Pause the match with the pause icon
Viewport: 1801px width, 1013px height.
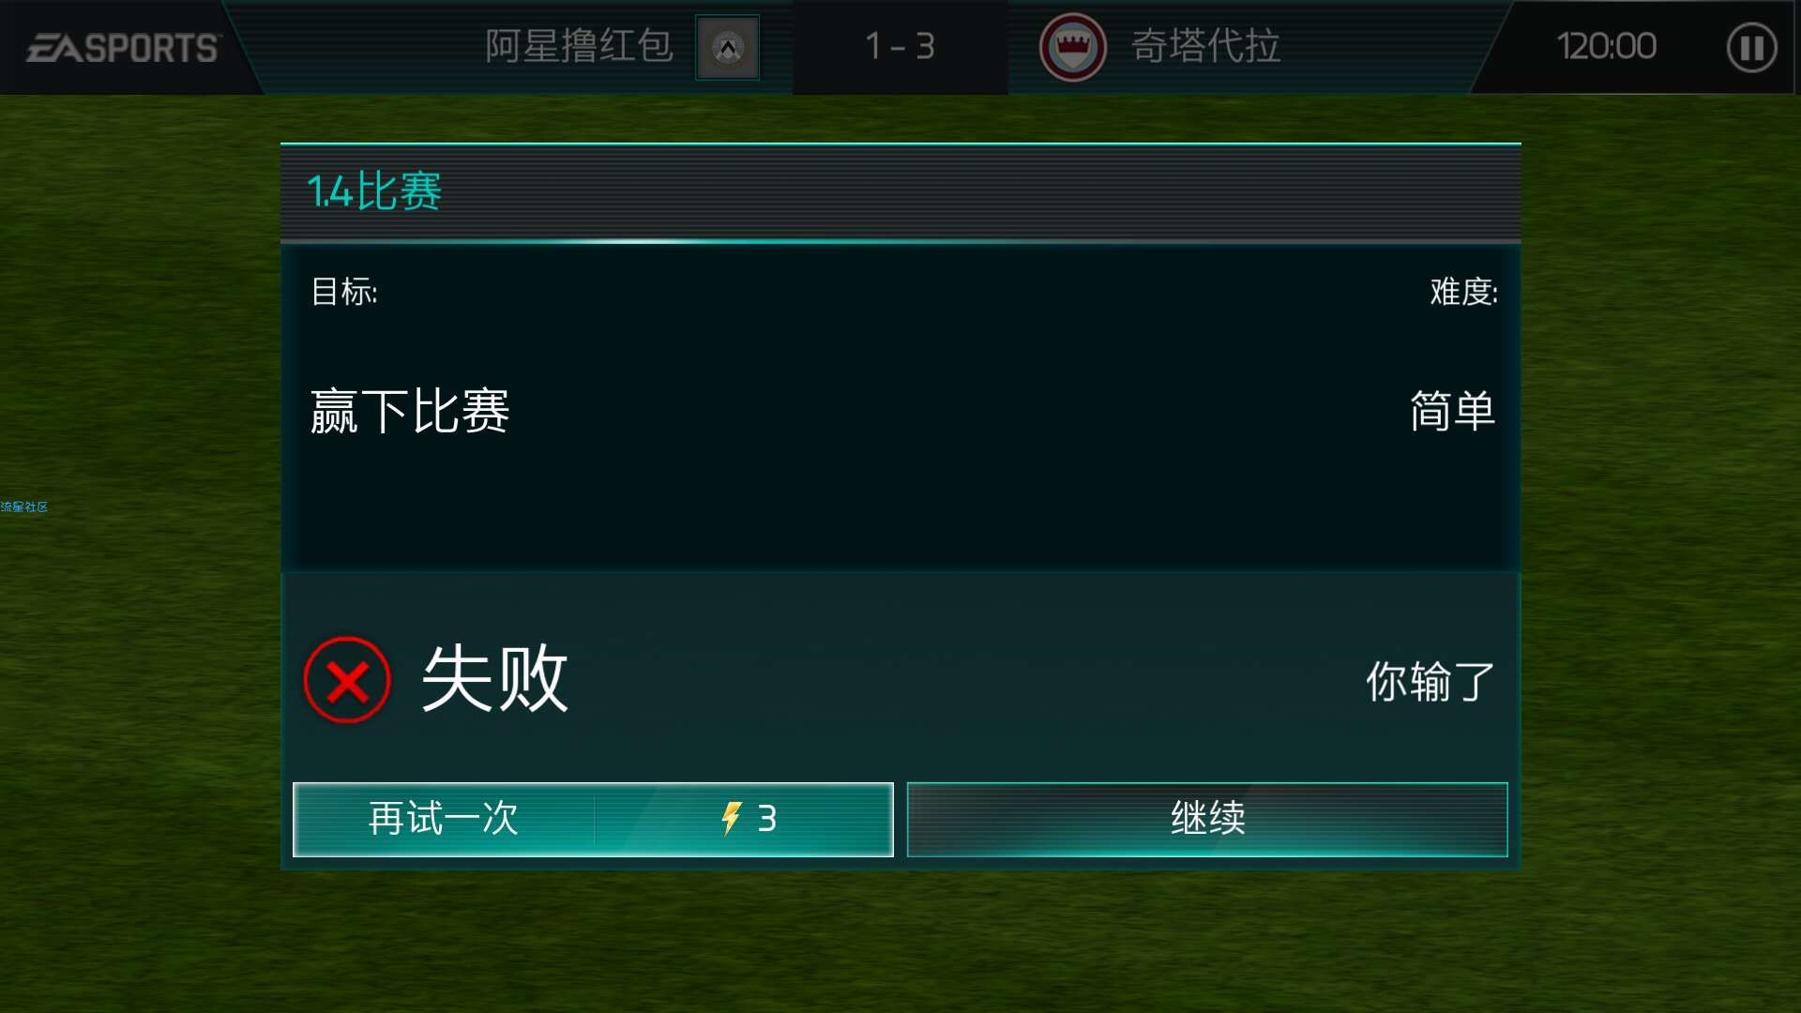[1751, 47]
